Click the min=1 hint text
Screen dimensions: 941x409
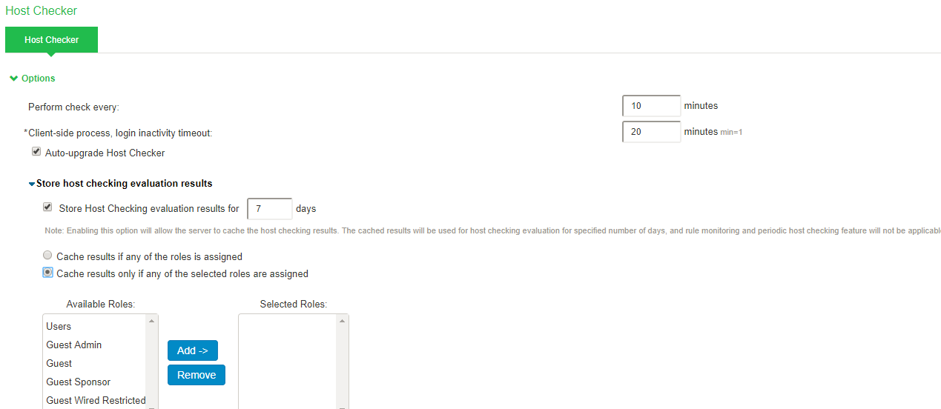(732, 133)
